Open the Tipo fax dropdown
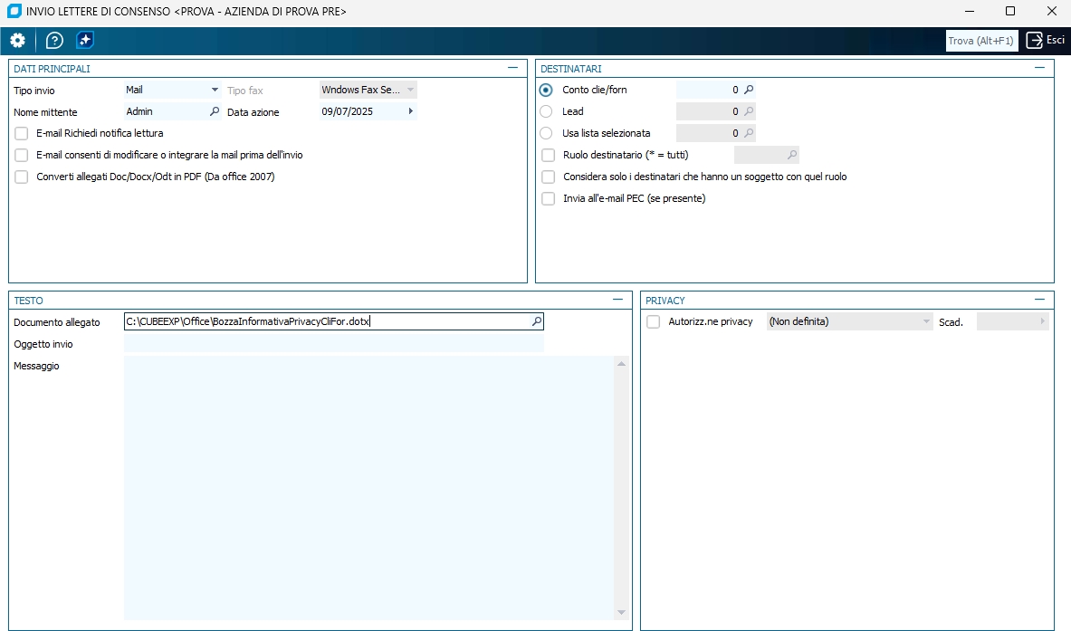This screenshot has height=631, width=1071. (x=410, y=90)
